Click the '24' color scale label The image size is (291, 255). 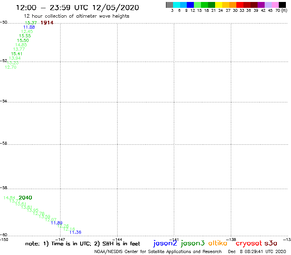[x=221, y=11]
